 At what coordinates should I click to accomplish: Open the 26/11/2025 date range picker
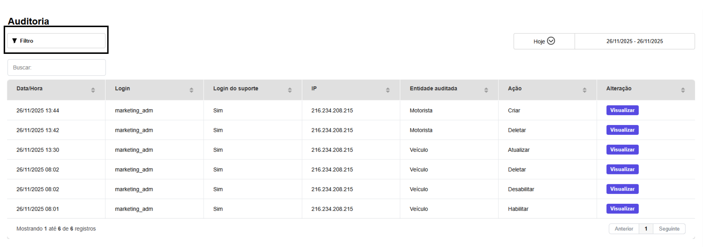pyautogui.click(x=635, y=41)
